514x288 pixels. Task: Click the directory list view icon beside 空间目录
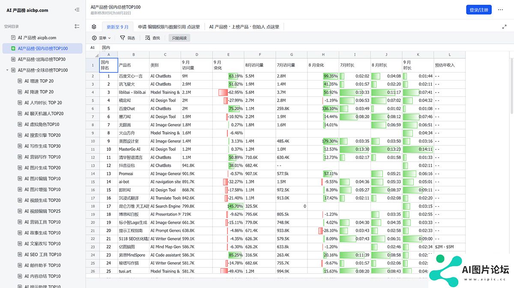(77, 26)
